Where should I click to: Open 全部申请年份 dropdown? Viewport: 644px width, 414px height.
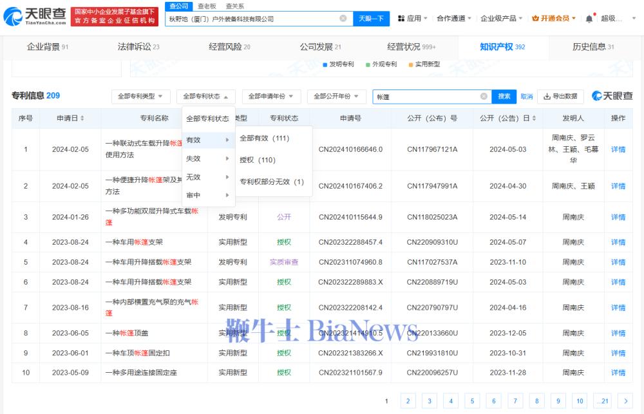[271, 97]
